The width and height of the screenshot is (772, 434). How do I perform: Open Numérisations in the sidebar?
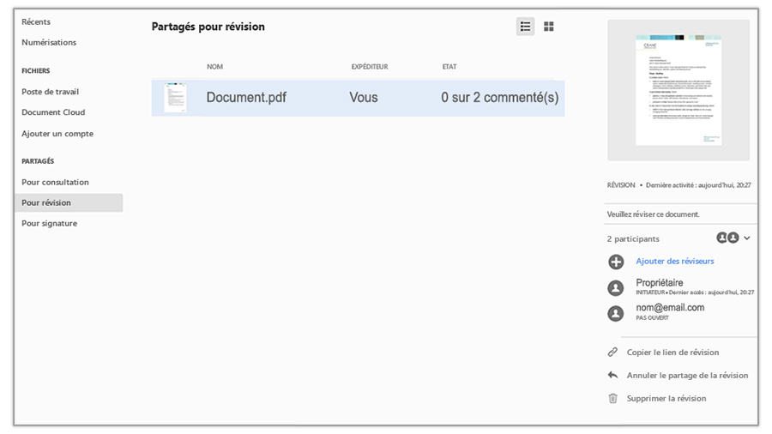click(49, 42)
